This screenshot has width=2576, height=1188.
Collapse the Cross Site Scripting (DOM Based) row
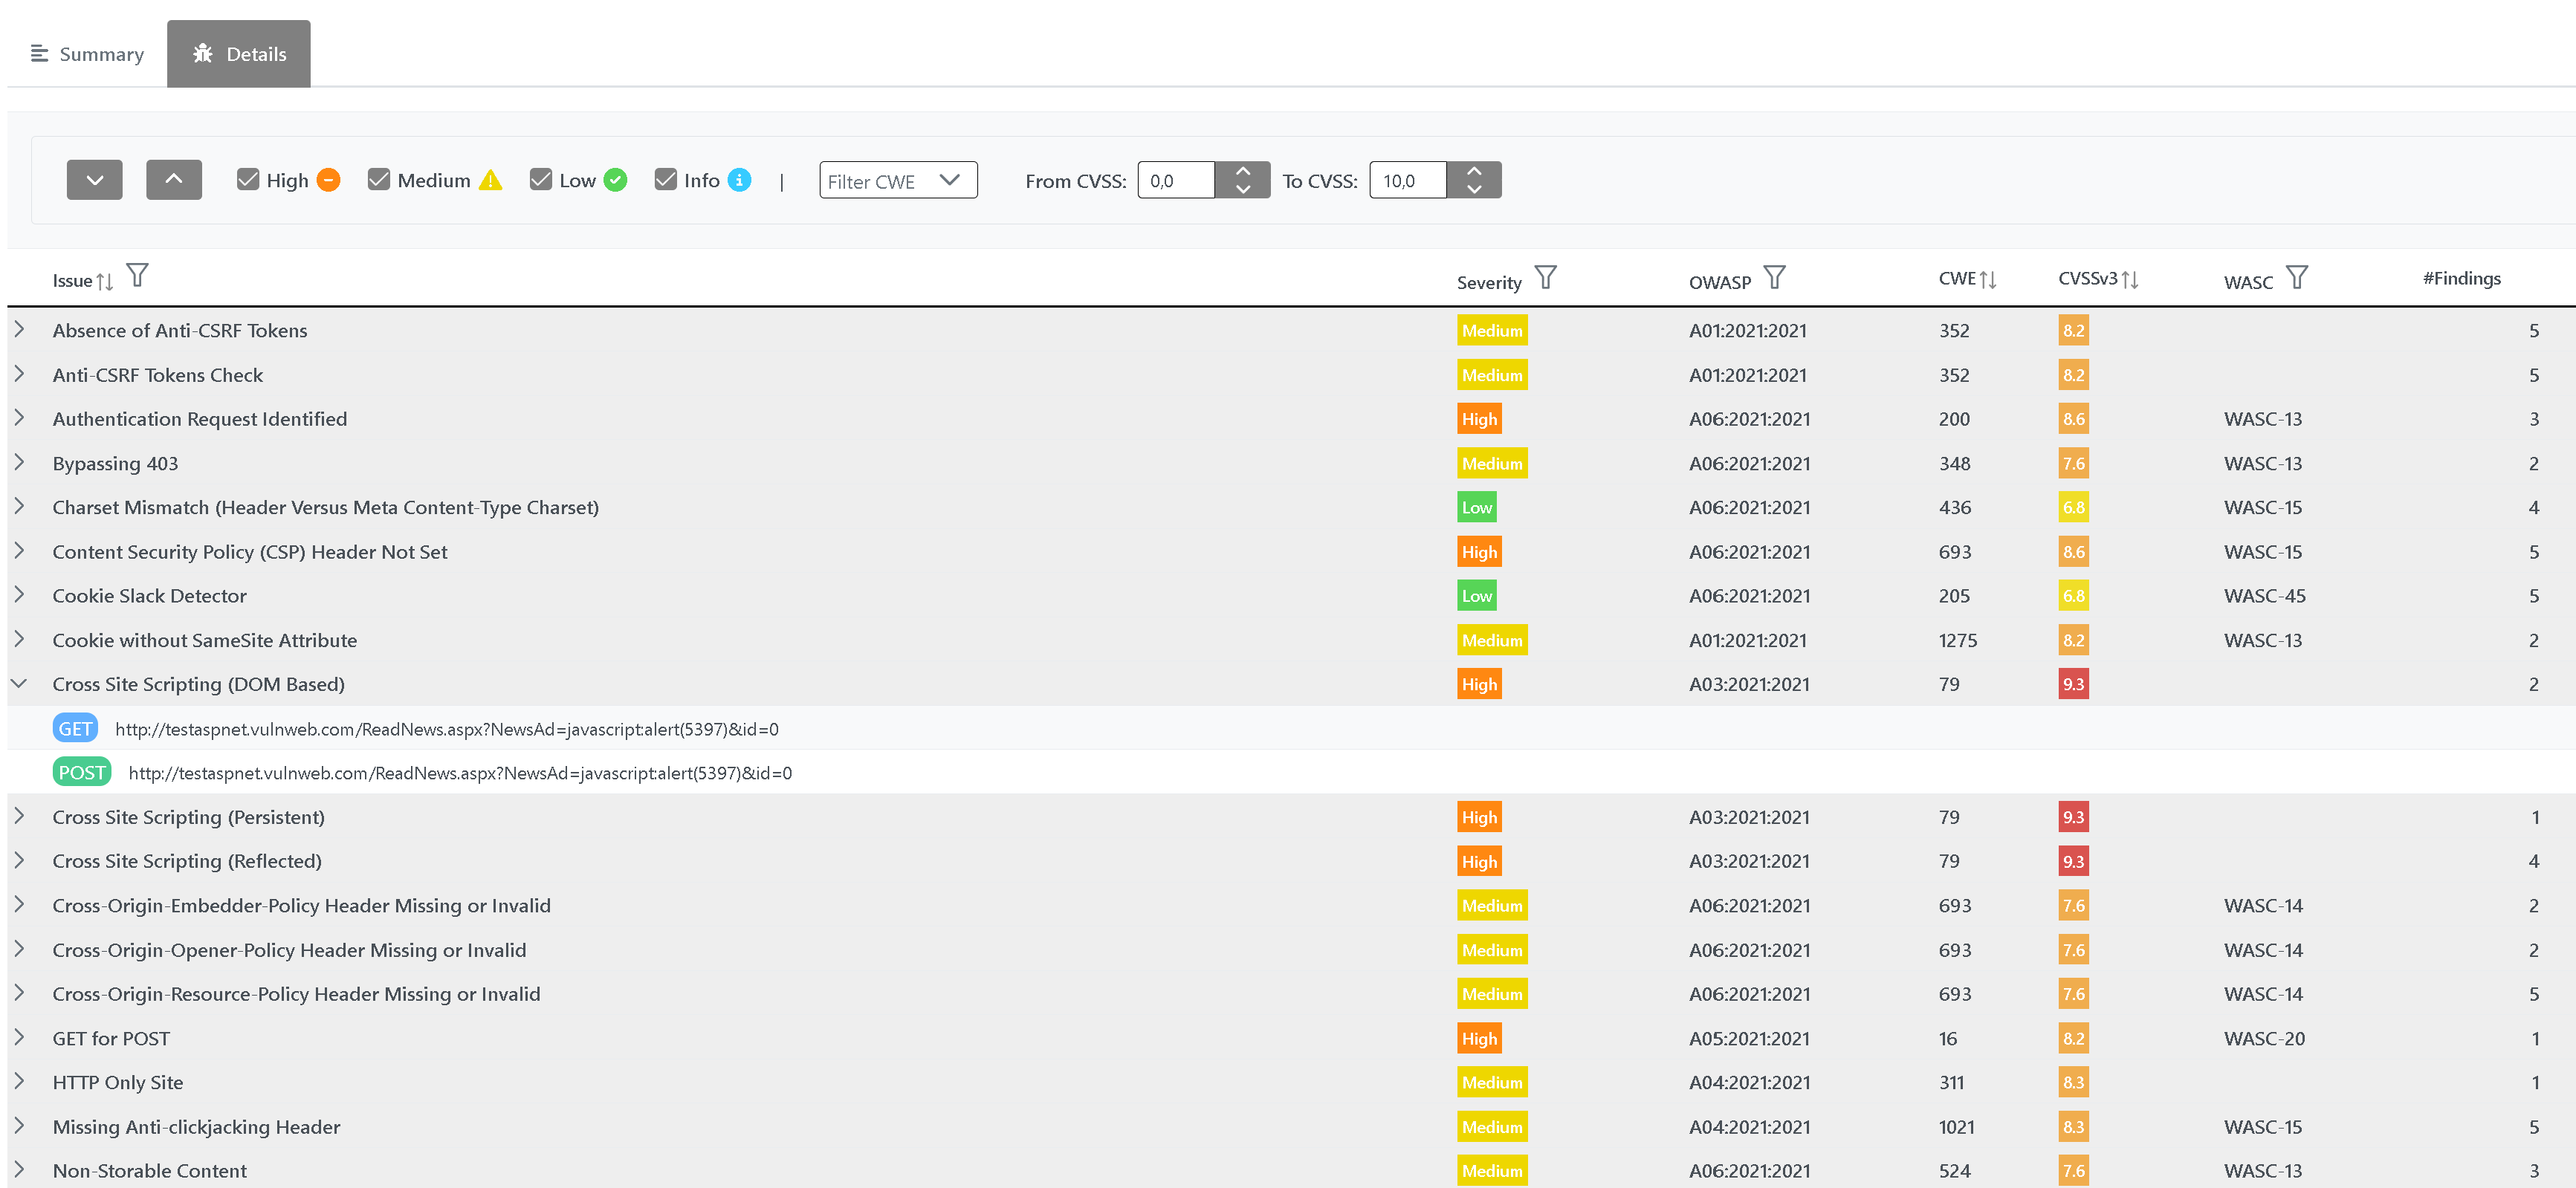coord(19,683)
